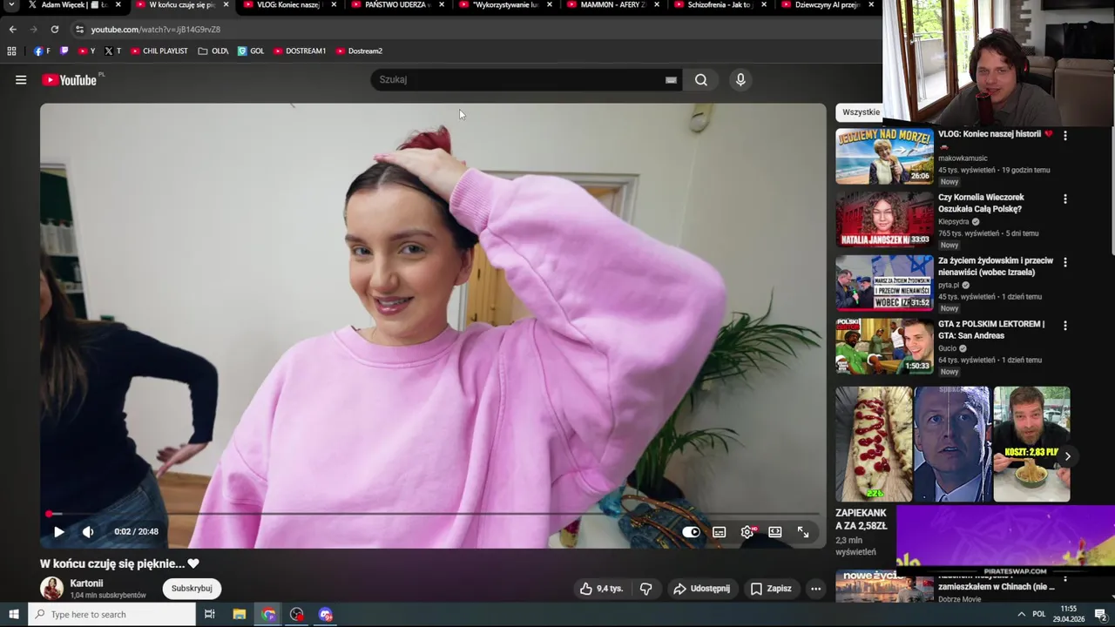Click the search magnifier button
The height and width of the screenshot is (627, 1115).
pyautogui.click(x=701, y=80)
